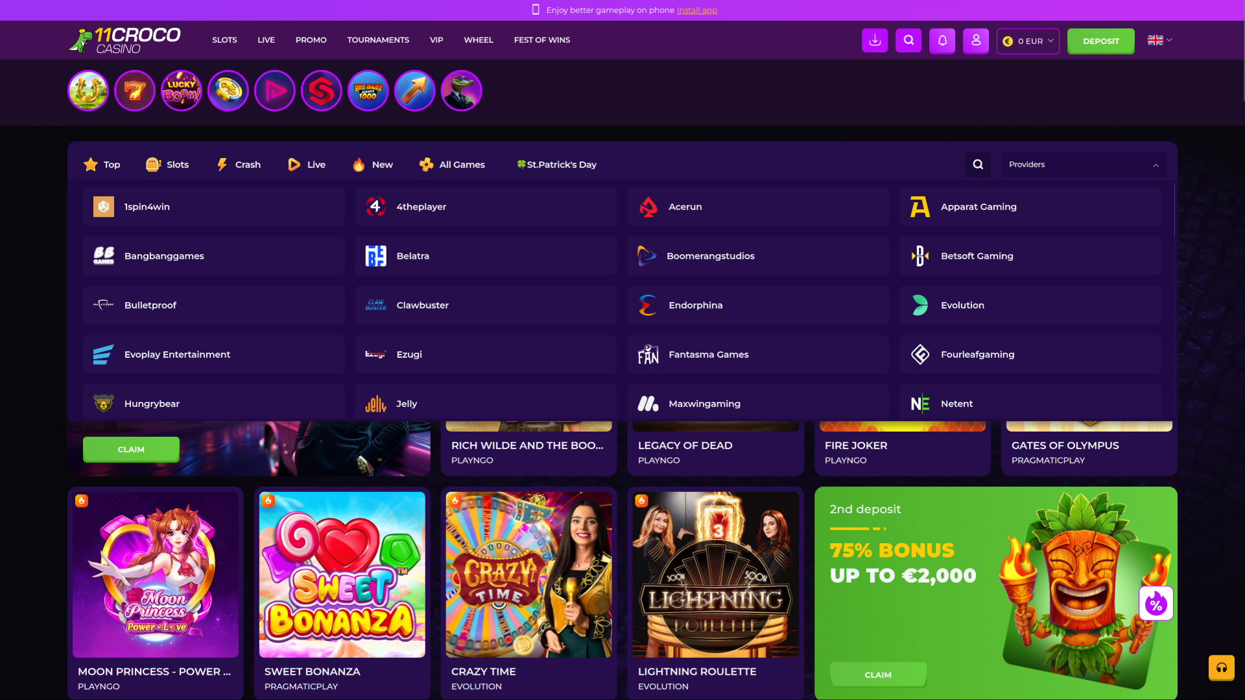The height and width of the screenshot is (700, 1245).
Task: Switch to the St.Patrick's Day tab
Action: click(556, 164)
